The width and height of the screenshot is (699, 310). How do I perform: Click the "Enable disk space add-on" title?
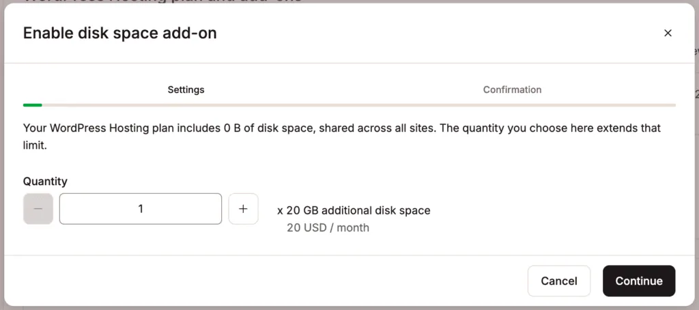point(119,33)
